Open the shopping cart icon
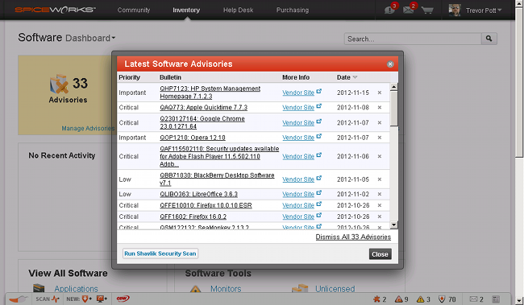Viewport: 524px width, 305px height. click(427, 10)
